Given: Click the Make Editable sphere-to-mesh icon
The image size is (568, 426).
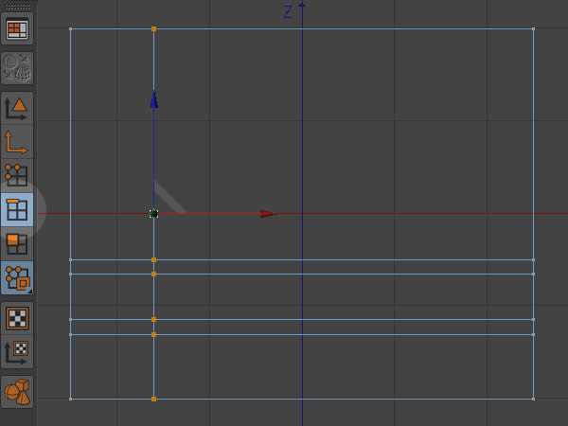Looking at the screenshot, I should click(x=17, y=68).
